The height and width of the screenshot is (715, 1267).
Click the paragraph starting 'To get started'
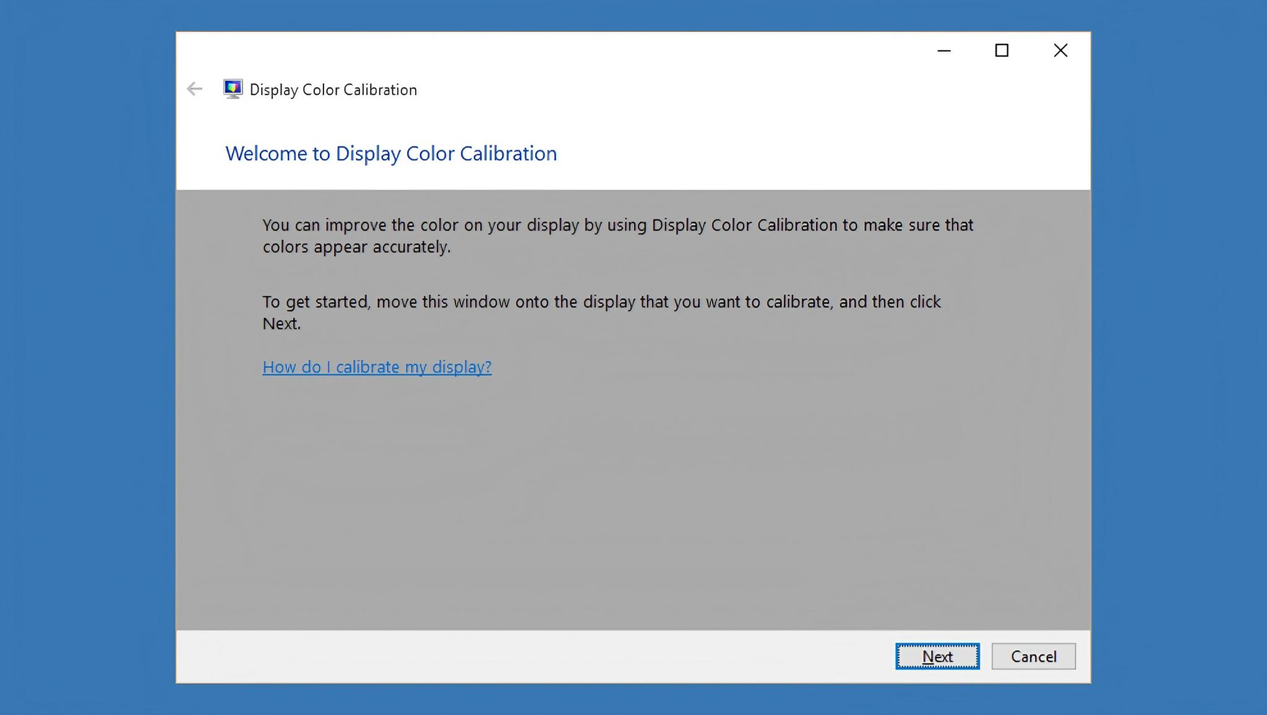pos(601,312)
